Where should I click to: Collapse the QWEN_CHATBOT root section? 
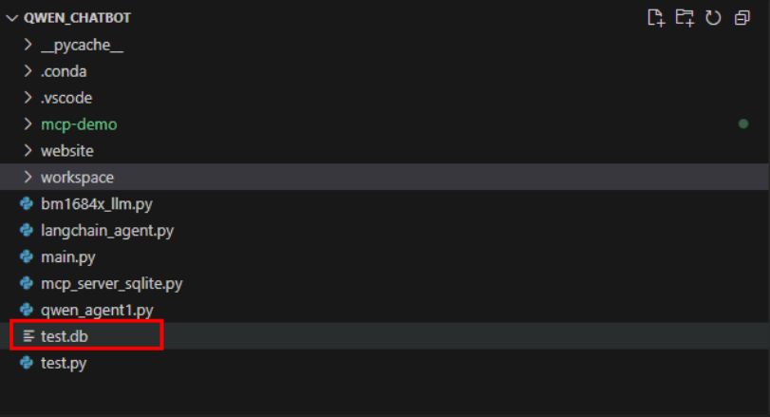click(x=11, y=18)
